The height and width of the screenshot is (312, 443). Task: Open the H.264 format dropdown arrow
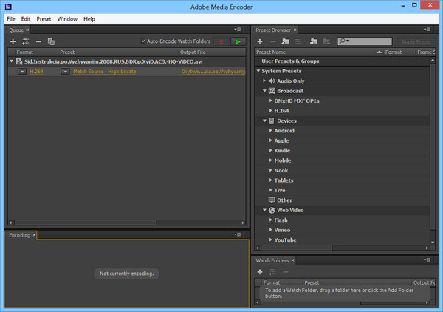click(22, 72)
